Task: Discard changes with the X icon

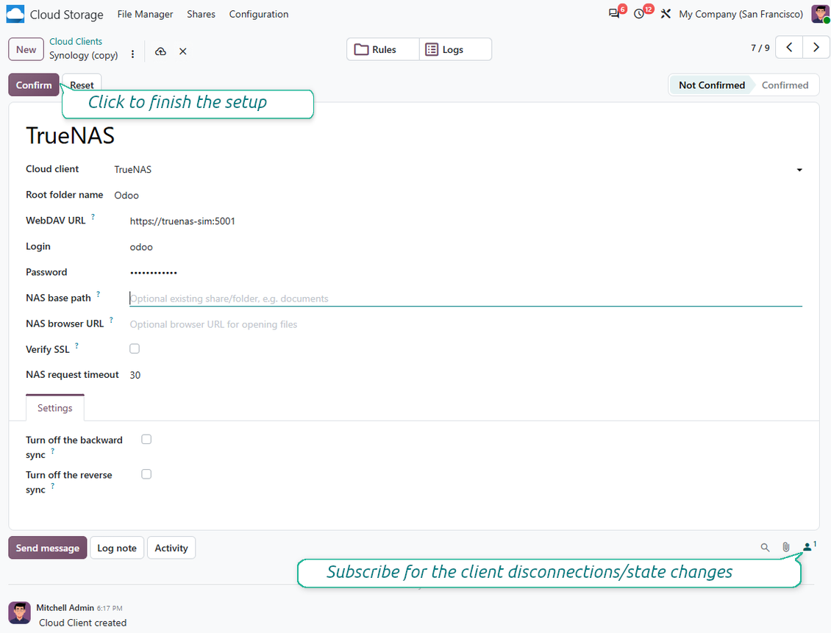Action: [x=183, y=51]
